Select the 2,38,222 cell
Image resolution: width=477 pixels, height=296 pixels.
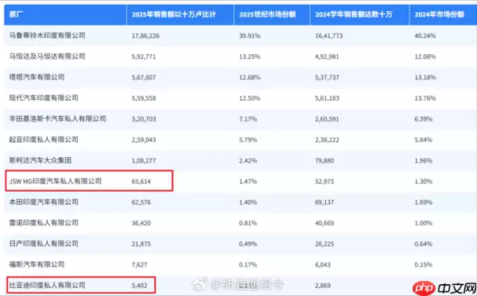coord(327,140)
